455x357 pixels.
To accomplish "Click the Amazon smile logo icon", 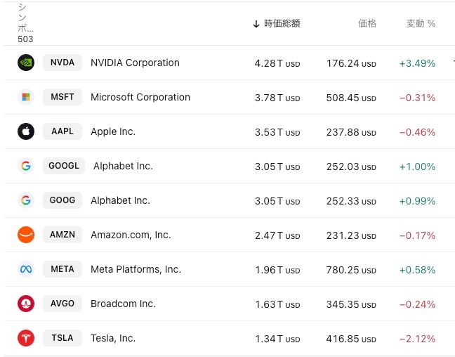I will pos(26,235).
